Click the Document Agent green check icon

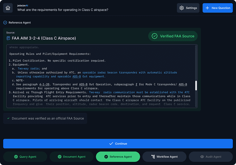pos(60,157)
